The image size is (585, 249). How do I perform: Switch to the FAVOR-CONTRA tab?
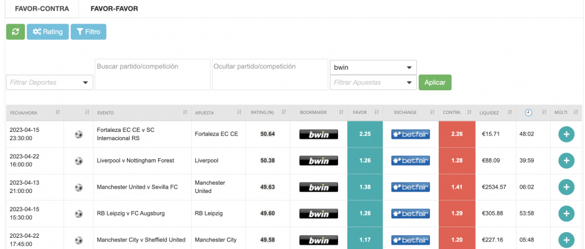pos(42,9)
